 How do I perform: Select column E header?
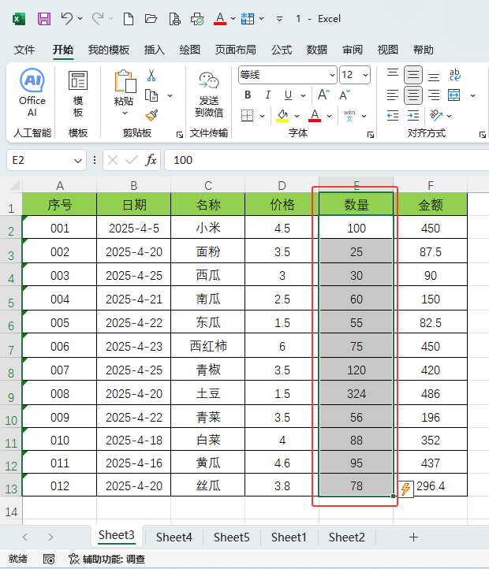point(356,185)
